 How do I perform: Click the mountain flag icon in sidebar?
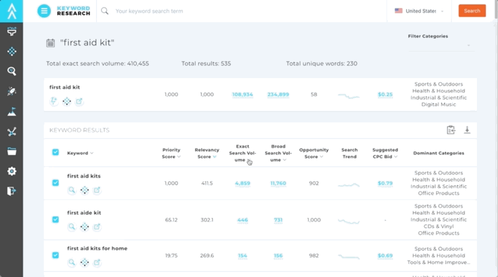click(x=12, y=111)
